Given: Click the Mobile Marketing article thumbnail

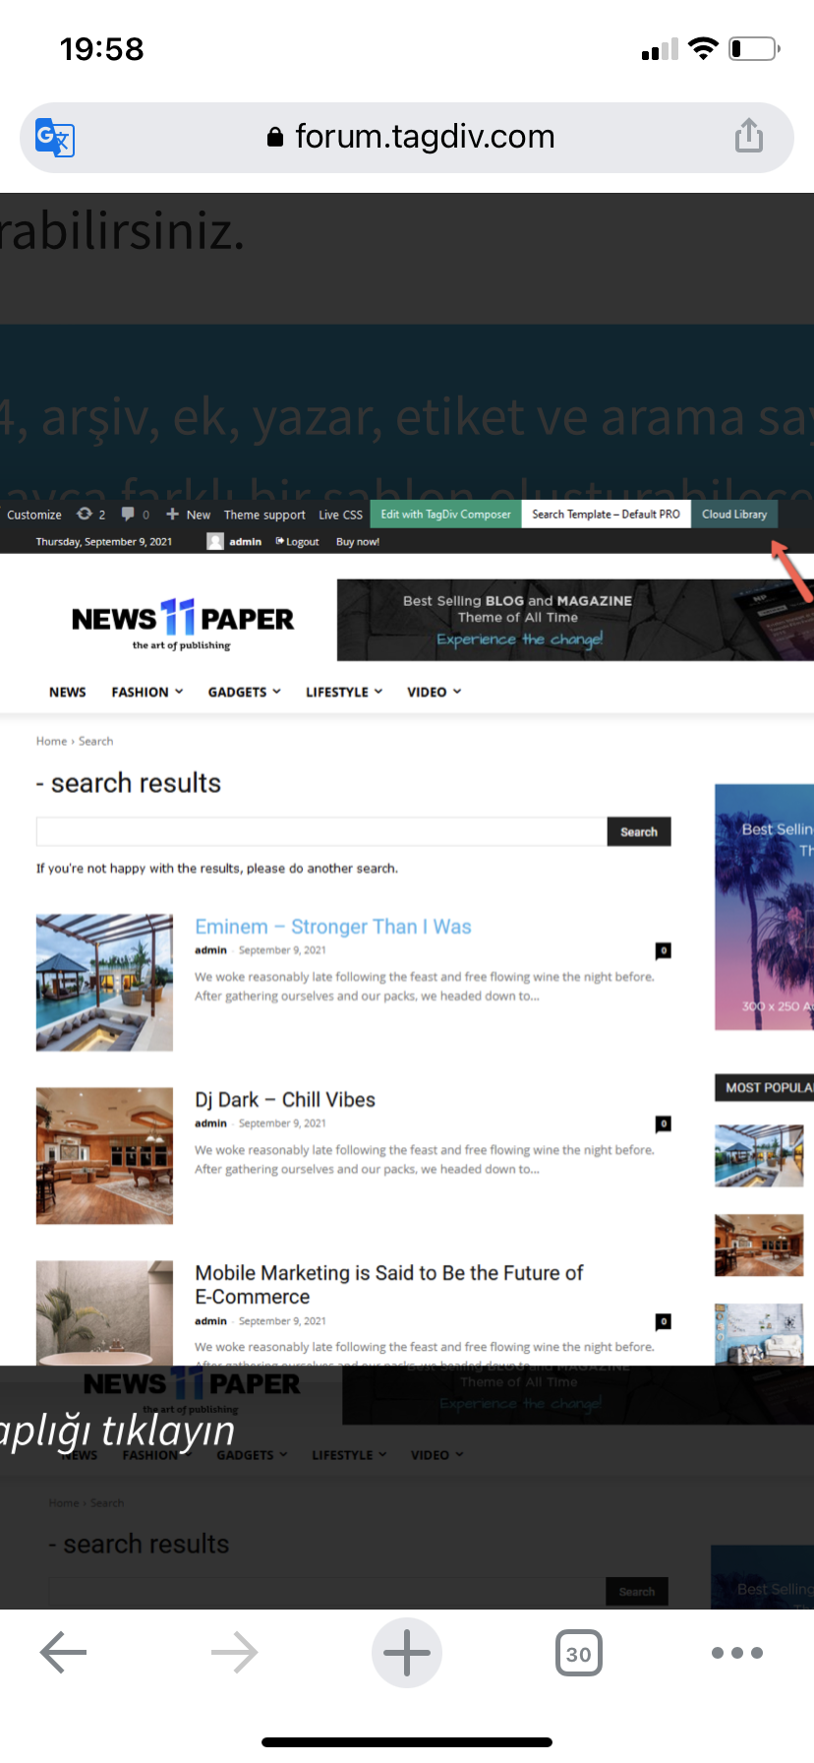Looking at the screenshot, I should 104,1312.
